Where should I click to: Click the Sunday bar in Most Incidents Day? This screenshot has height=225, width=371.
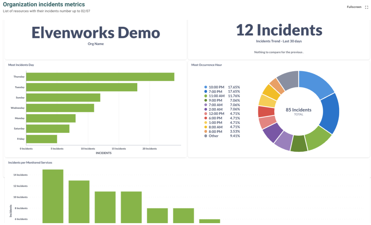point(63,98)
